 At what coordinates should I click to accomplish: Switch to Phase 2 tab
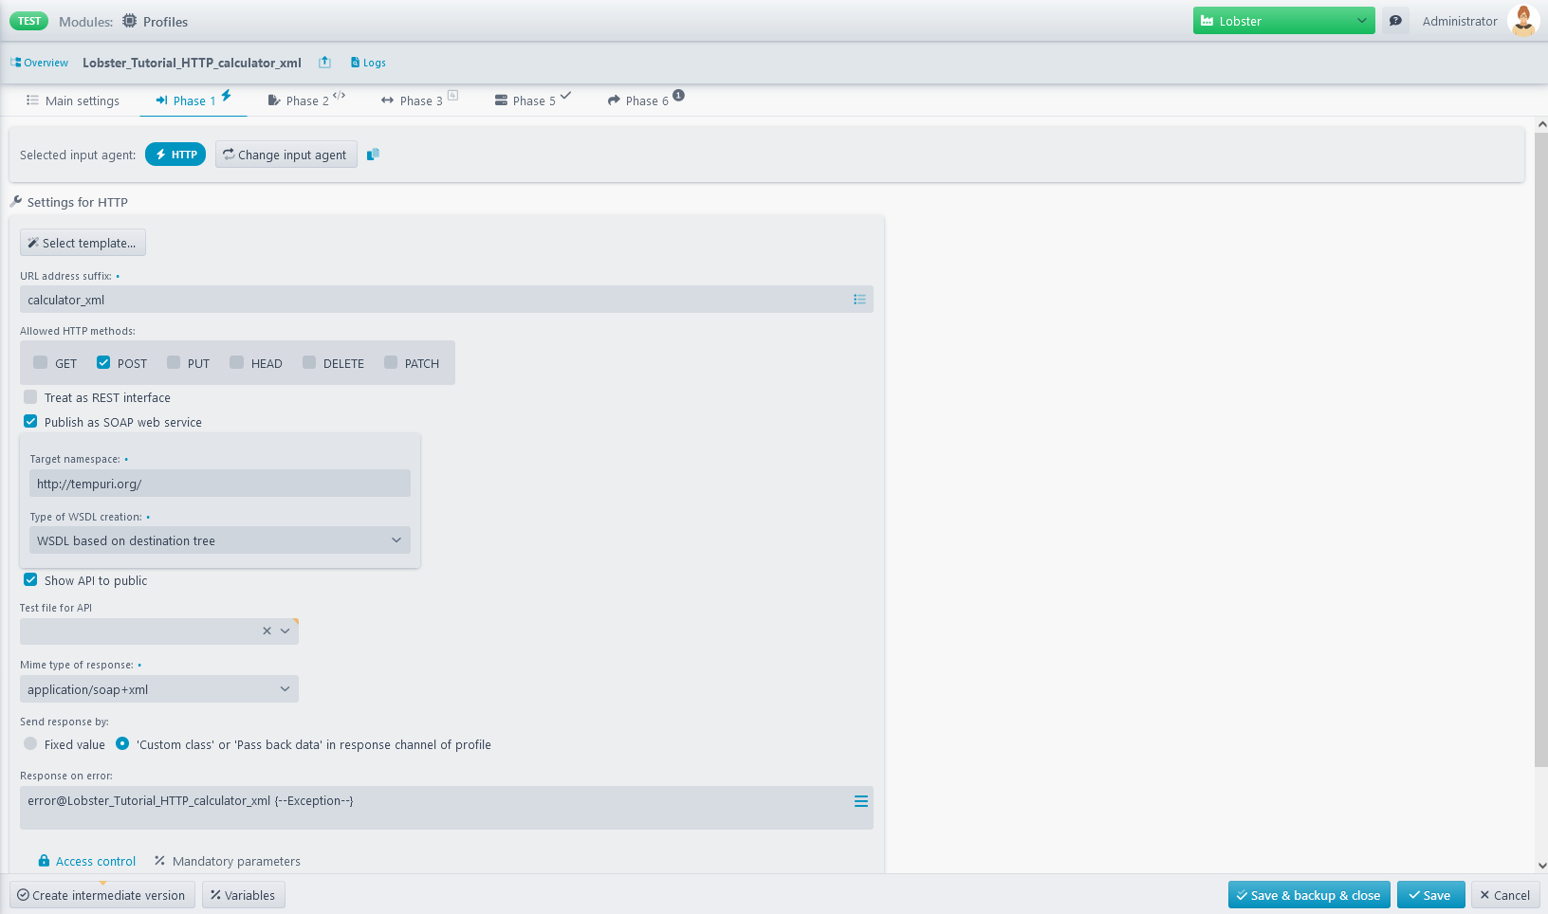[x=306, y=101]
